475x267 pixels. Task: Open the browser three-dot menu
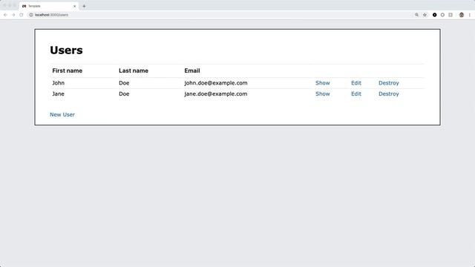tap(470, 15)
